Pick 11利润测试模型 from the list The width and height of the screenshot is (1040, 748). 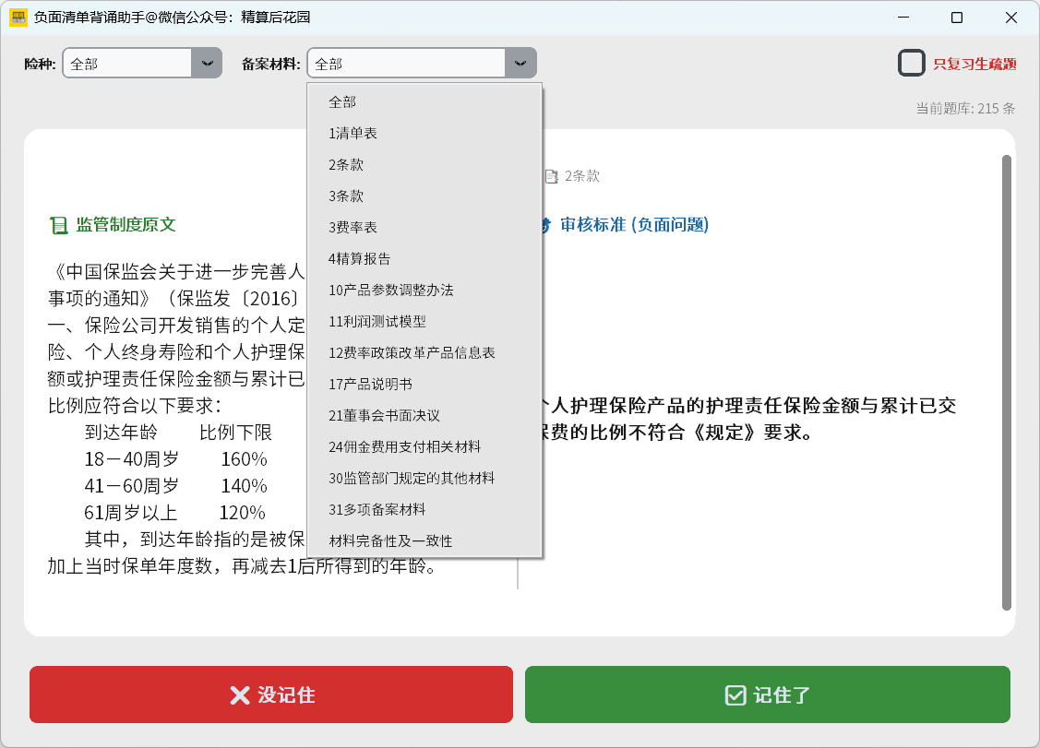(x=377, y=321)
